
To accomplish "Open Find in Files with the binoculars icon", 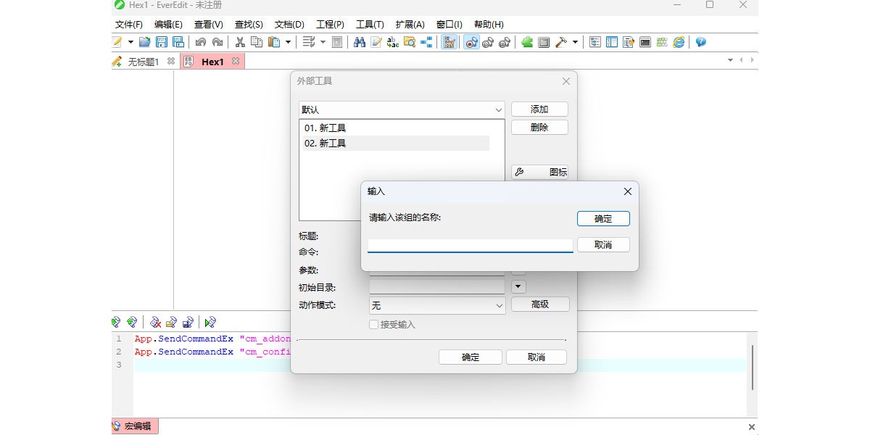I will click(x=360, y=42).
